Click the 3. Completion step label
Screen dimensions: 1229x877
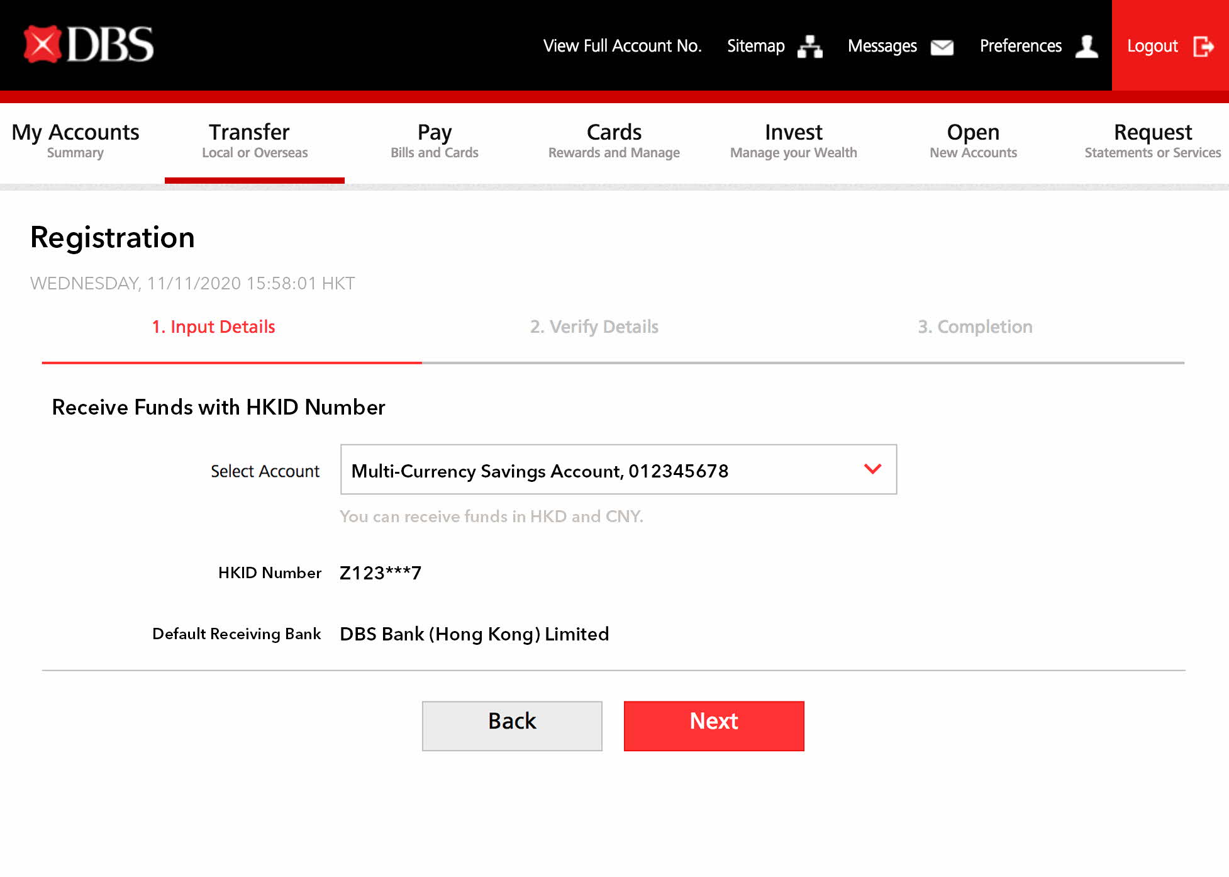pyautogui.click(x=975, y=327)
